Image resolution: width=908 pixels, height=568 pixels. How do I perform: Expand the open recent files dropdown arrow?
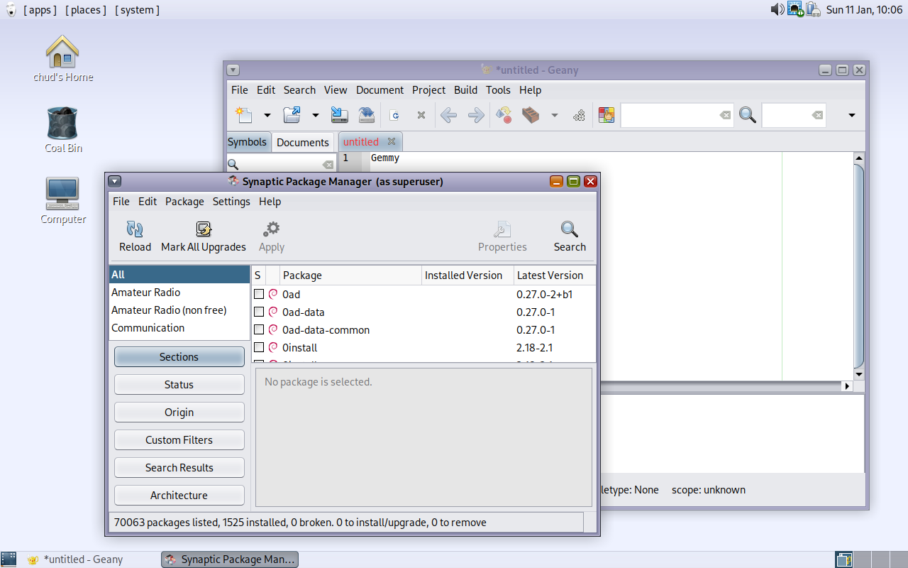[316, 115]
